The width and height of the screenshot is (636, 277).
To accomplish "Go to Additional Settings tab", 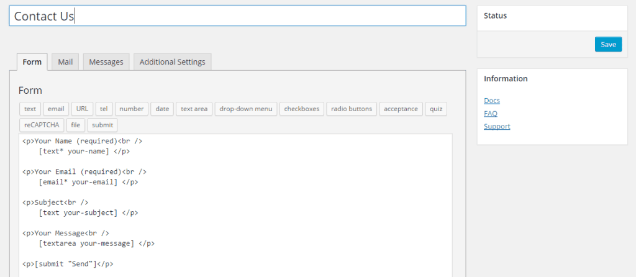I will pos(172,62).
